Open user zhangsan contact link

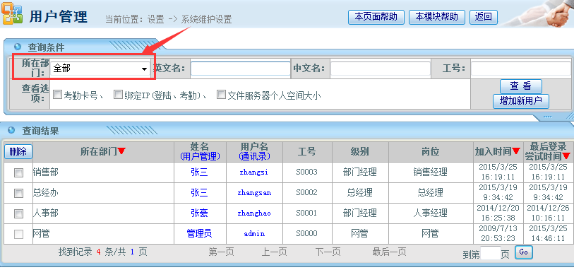click(x=254, y=192)
